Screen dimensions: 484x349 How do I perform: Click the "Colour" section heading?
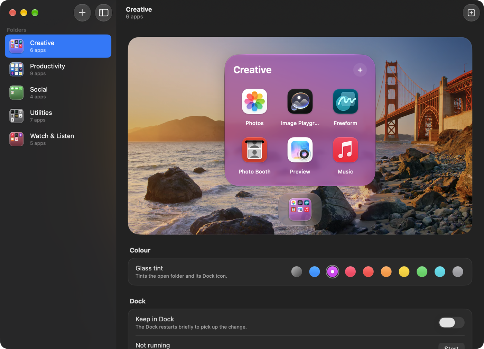140,250
